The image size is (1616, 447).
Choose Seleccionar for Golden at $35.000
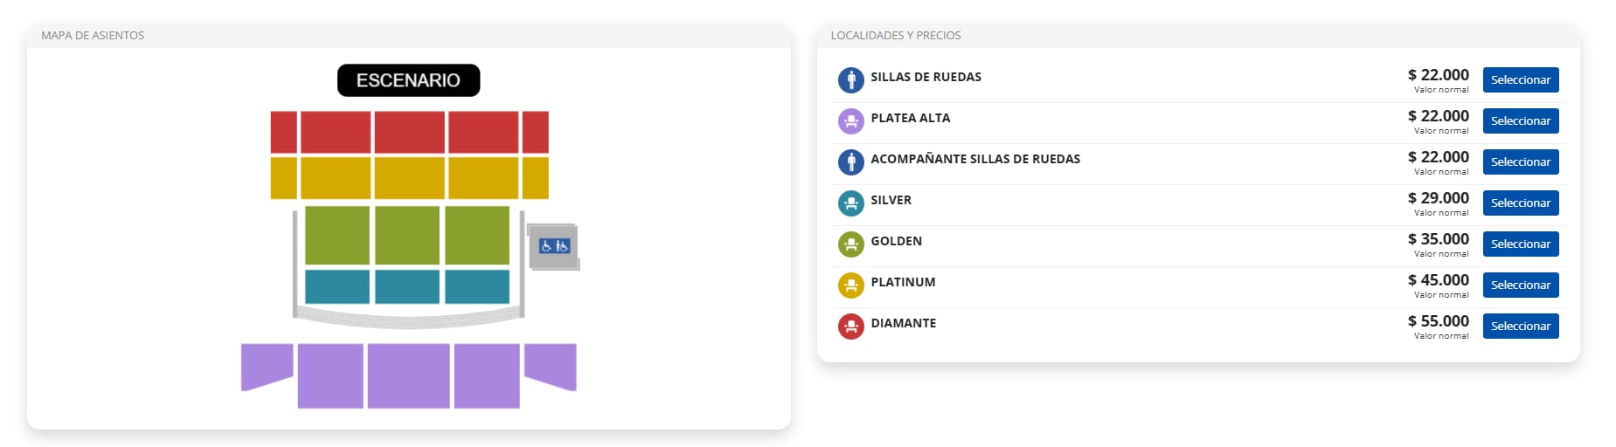tap(1521, 244)
